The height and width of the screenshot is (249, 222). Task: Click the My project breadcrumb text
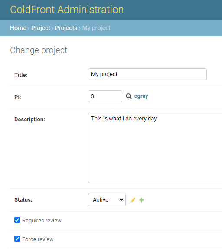(96, 28)
